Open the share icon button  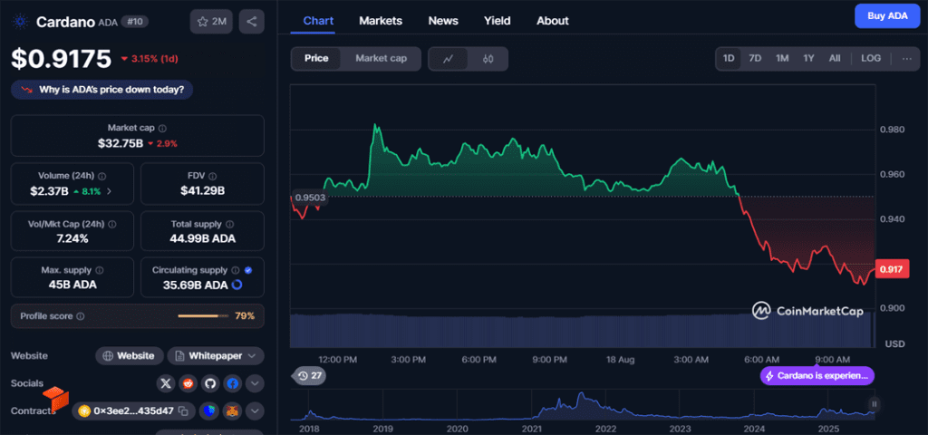252,22
